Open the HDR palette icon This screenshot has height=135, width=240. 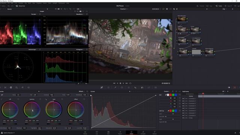16,87
